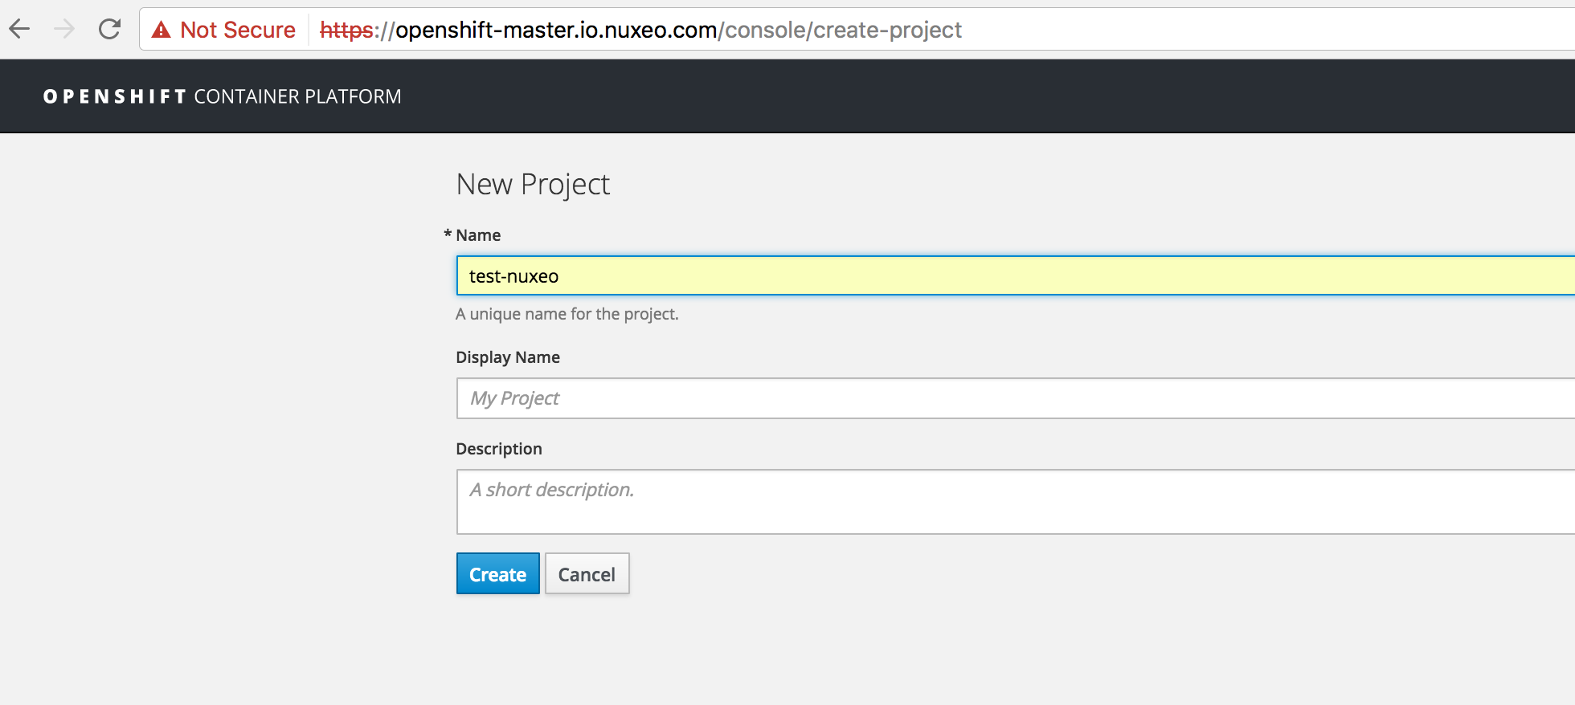Click 'A unique name for the project.' hint

tap(567, 314)
